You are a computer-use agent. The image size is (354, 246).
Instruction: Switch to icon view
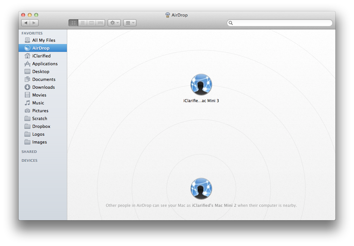click(73, 23)
